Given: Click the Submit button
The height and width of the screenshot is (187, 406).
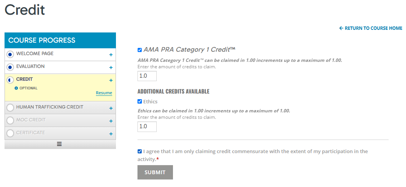Looking at the screenshot, I should 155,172.
